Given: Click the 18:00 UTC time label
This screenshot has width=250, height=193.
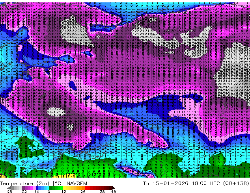Looking at the screenshot, I should [x=203, y=183].
